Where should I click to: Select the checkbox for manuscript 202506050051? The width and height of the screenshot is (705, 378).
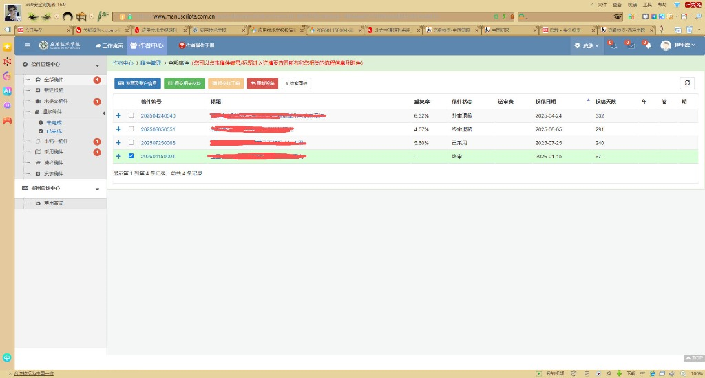tap(131, 129)
